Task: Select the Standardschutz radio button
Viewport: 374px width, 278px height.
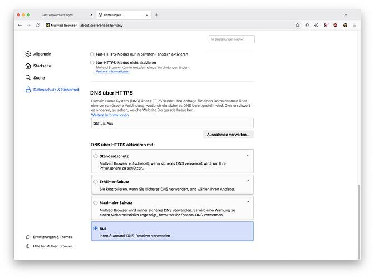Action: coord(96,156)
